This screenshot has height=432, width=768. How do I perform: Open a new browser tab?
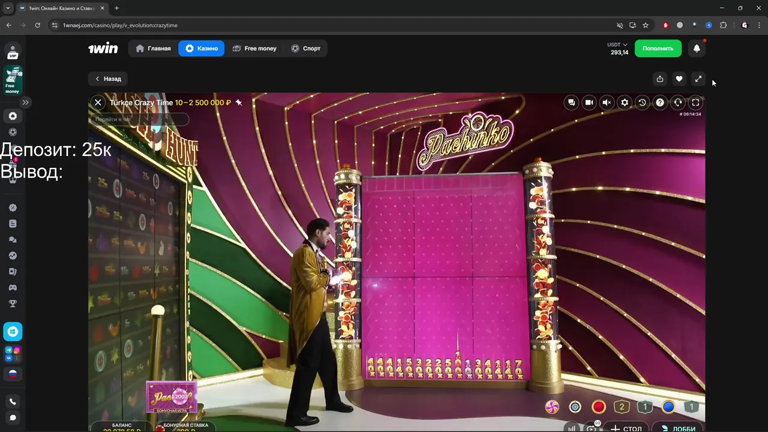(x=116, y=8)
